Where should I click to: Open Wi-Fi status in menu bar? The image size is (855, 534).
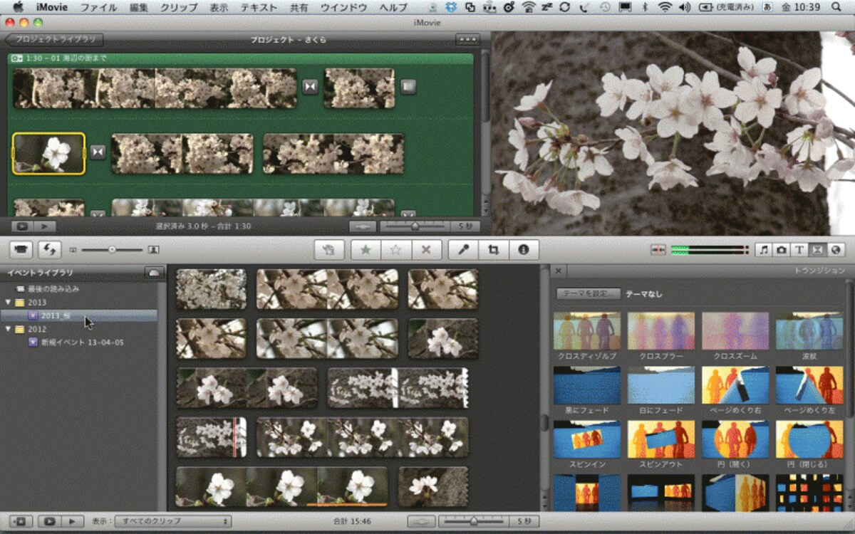[665, 8]
